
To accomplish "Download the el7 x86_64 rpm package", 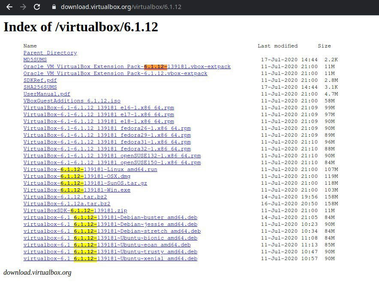I will point(99,114).
